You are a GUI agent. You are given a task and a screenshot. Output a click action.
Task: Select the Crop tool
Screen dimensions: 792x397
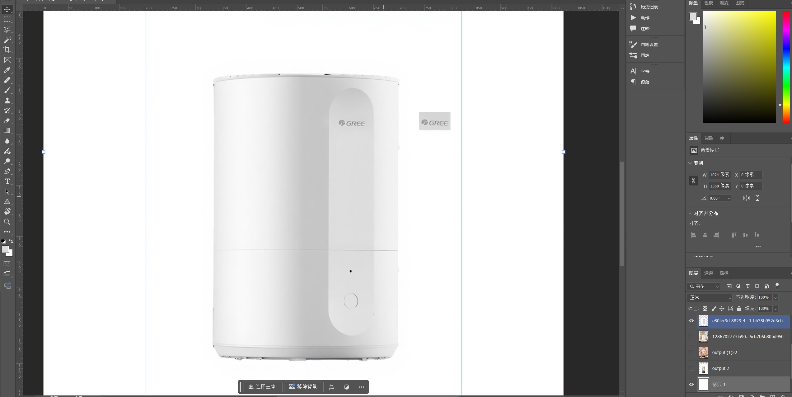[x=7, y=50]
